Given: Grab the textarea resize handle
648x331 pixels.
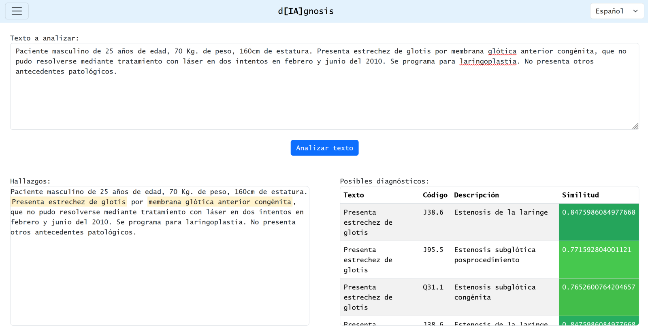Looking at the screenshot, I should [x=635, y=126].
